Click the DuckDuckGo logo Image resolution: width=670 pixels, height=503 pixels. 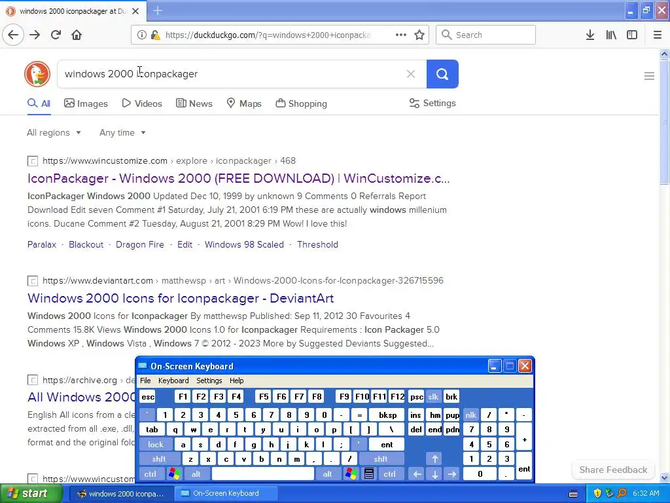37,74
